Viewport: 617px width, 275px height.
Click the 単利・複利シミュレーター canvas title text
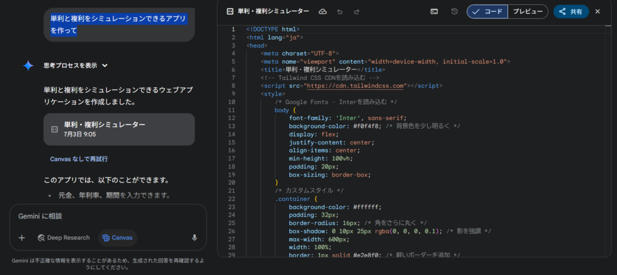[x=273, y=11]
